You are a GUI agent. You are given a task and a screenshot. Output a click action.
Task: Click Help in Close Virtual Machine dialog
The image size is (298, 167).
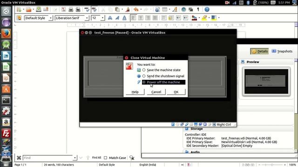(x=135, y=92)
